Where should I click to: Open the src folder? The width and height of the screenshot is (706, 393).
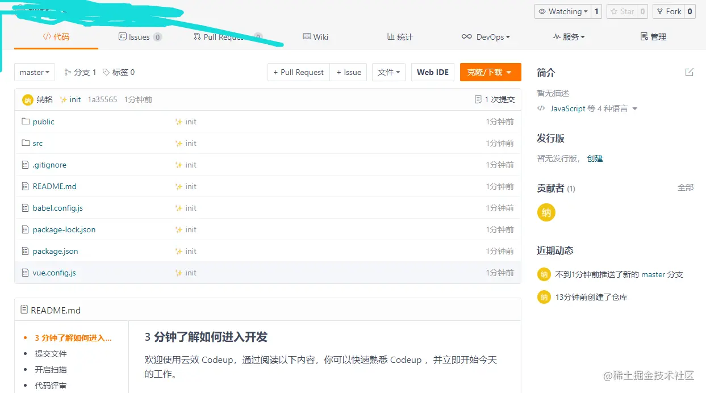tap(37, 143)
